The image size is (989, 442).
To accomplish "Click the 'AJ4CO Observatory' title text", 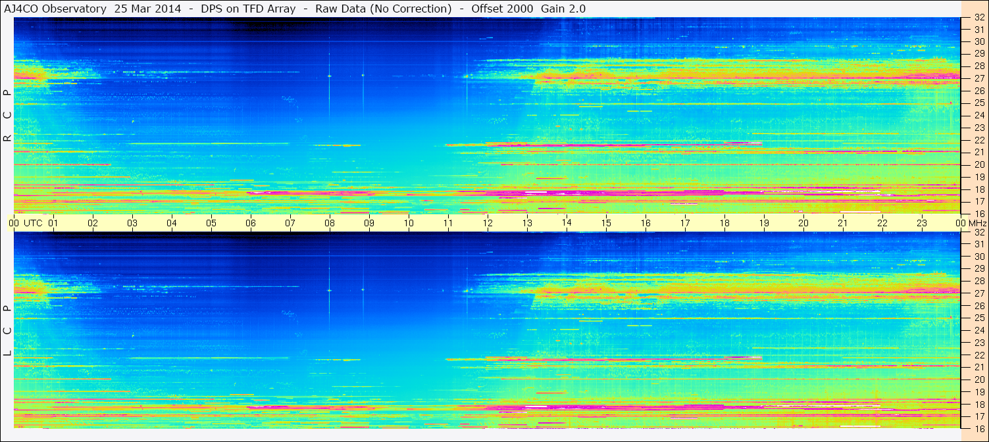I will [x=55, y=9].
